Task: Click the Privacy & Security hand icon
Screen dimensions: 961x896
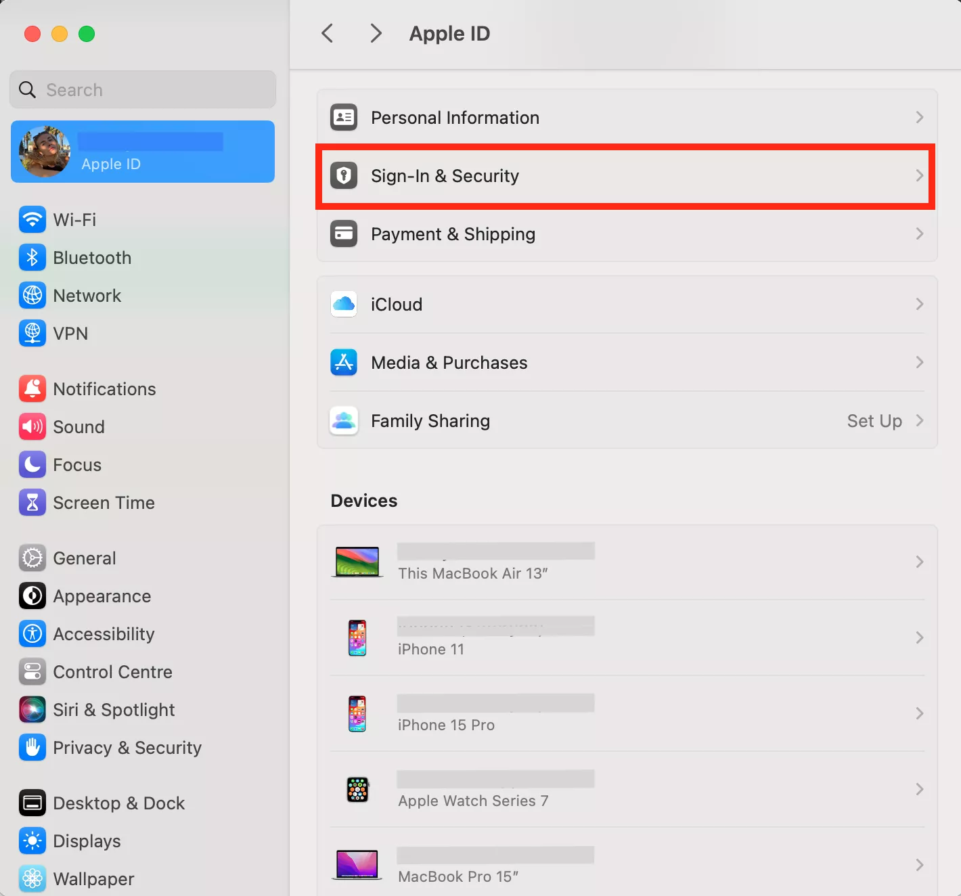Action: (32, 747)
